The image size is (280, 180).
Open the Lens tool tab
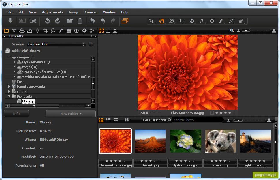37,31
